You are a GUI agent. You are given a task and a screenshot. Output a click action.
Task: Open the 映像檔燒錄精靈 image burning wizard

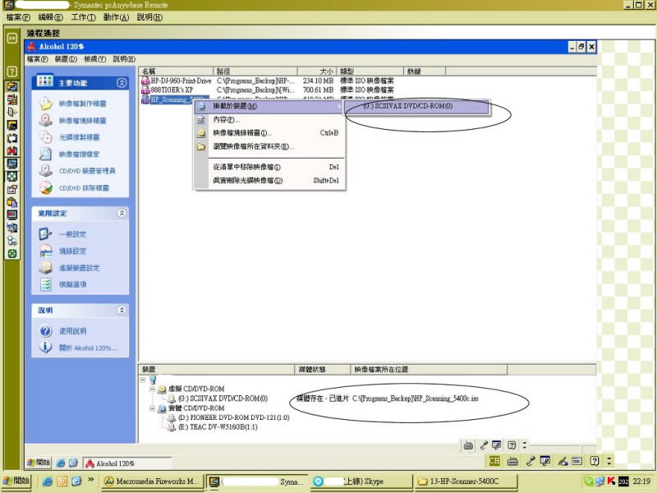(82, 121)
